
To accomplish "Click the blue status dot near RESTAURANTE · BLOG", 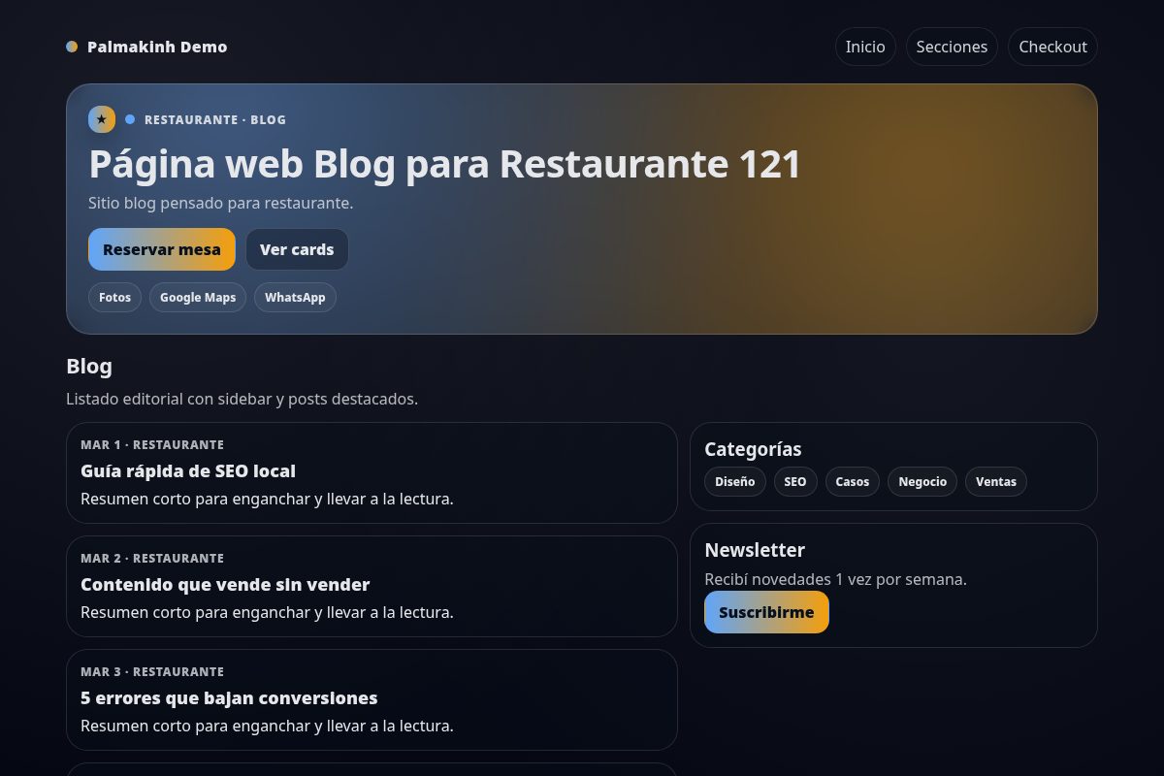I will click(x=130, y=119).
